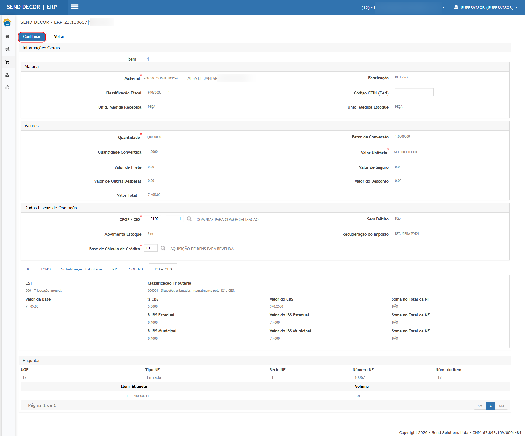Select the shopping cart sidebar icon
Screen dimensions: 525x436
point(7,62)
